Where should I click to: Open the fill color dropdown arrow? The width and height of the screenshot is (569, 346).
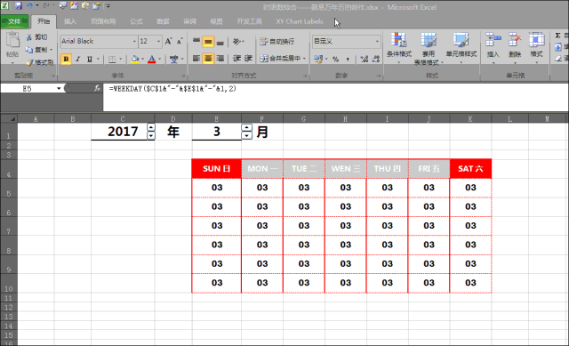142,59
